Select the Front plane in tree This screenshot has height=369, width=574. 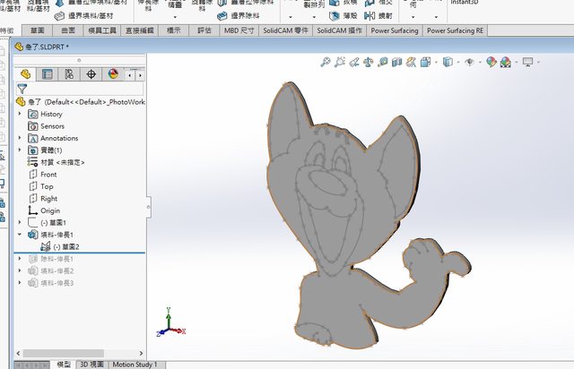point(48,175)
